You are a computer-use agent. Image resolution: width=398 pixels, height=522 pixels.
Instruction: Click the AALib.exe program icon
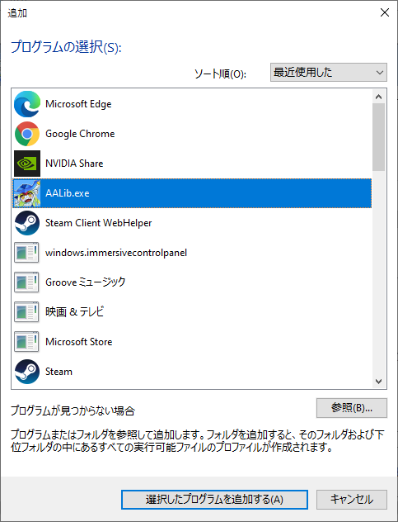[27, 193]
